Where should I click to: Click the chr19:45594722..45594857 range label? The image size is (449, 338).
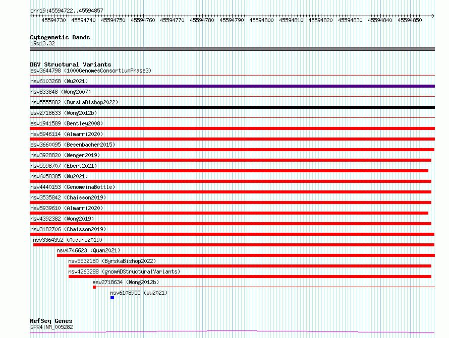coord(67,11)
